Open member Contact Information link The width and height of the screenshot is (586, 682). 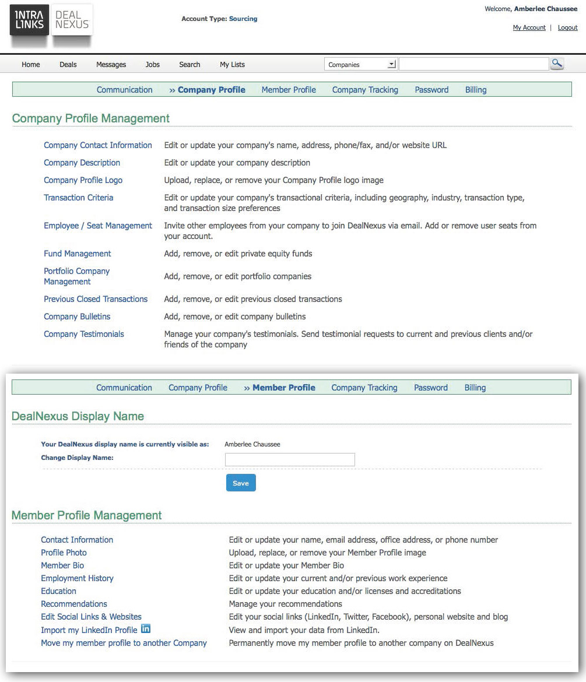tap(77, 540)
